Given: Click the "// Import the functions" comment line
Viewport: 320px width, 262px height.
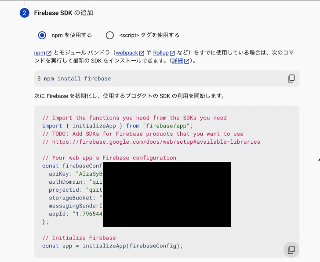Looking at the screenshot, I should coord(135,118).
